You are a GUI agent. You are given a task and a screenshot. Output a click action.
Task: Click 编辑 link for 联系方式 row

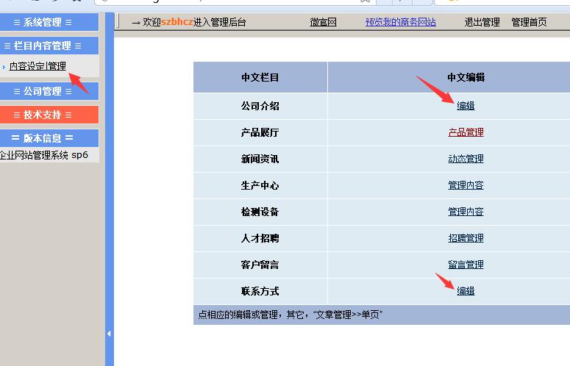[466, 291]
